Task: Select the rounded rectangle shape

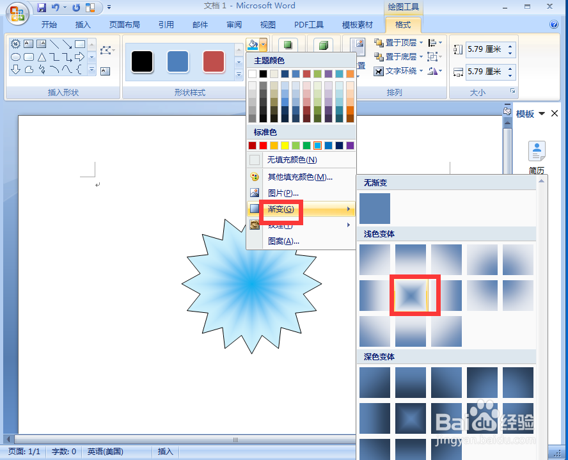Action: coord(29,57)
